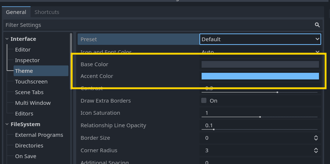Click the Border Size stepper arrows

(316, 138)
